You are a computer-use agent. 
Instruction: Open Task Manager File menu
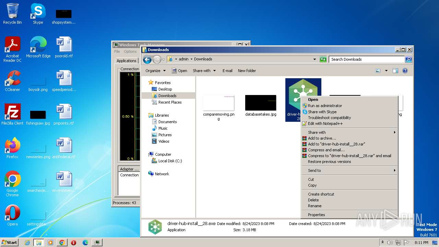click(x=117, y=51)
